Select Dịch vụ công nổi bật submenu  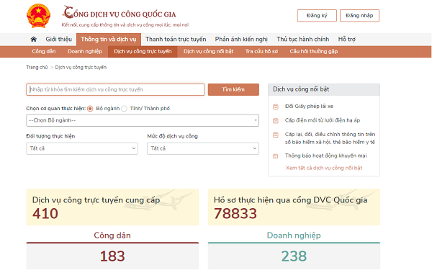click(x=208, y=52)
